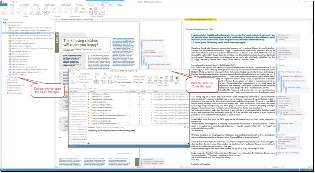Click the Report icon in Code Manager
Screen dimensions: 315x173
click(x=172, y=79)
